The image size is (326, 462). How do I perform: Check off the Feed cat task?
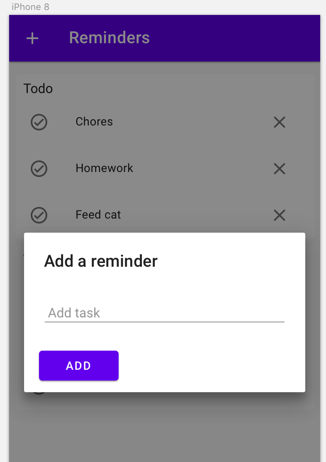[x=39, y=215]
